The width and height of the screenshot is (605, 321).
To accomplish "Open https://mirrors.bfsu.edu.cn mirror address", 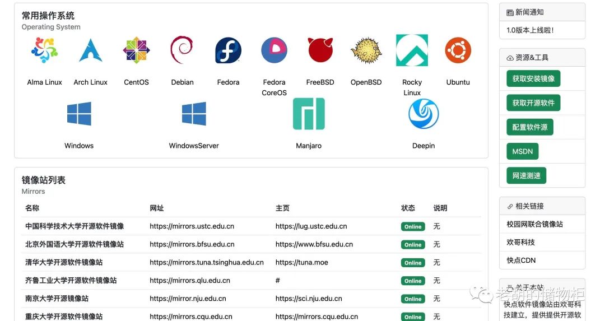I will [x=192, y=245].
